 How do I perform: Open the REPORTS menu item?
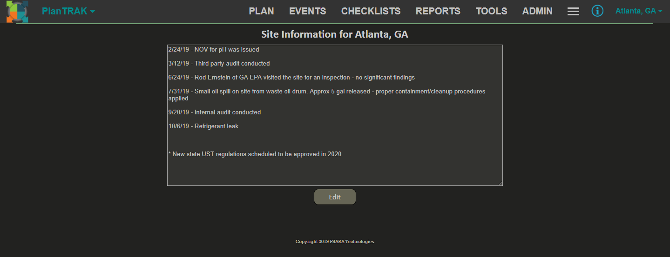point(438,11)
